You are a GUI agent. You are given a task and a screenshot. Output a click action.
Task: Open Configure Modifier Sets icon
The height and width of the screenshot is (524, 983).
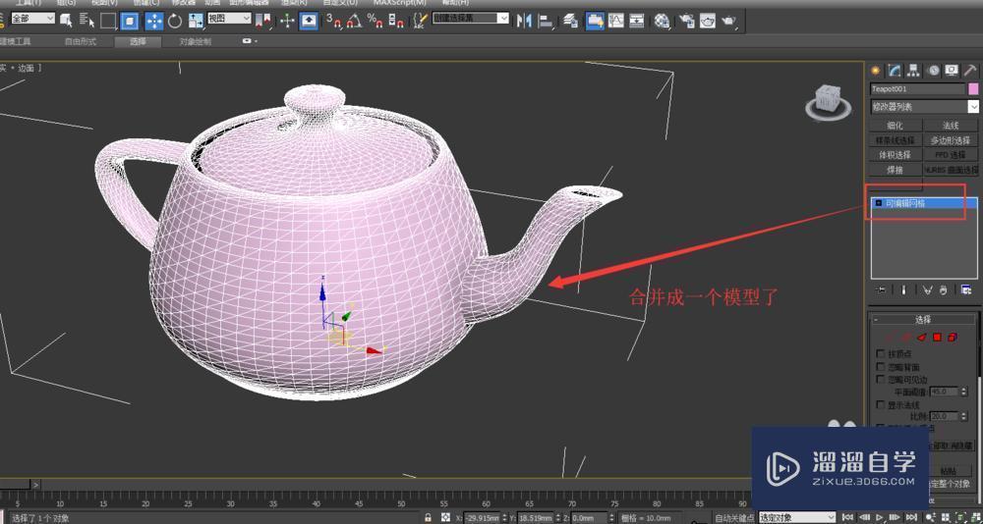click(966, 289)
